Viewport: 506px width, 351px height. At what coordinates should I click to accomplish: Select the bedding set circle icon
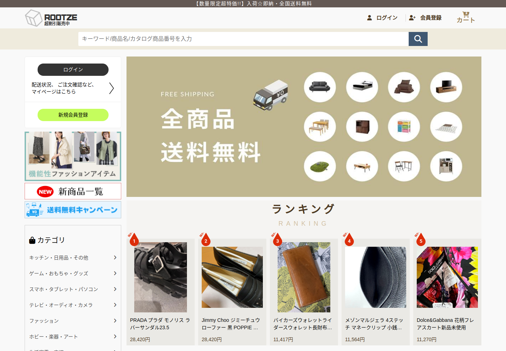pyautogui.click(x=404, y=87)
